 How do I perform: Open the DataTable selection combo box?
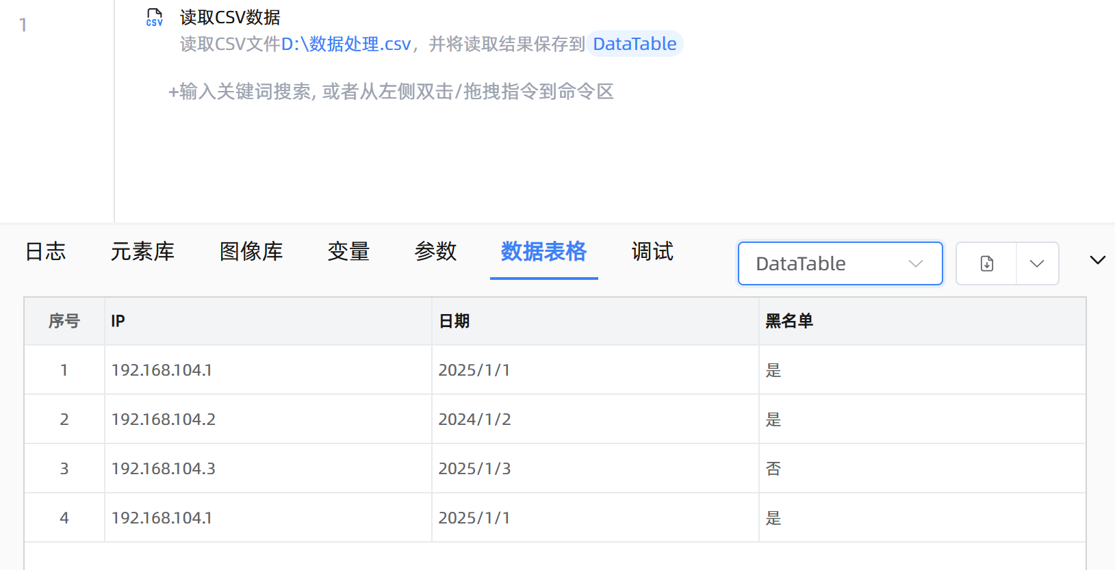(840, 263)
